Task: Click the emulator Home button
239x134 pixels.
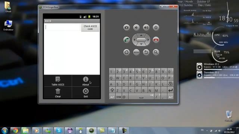Action: 126,52
